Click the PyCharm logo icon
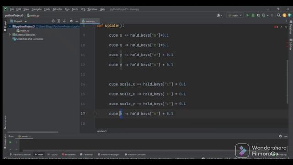 (x=6, y=9)
